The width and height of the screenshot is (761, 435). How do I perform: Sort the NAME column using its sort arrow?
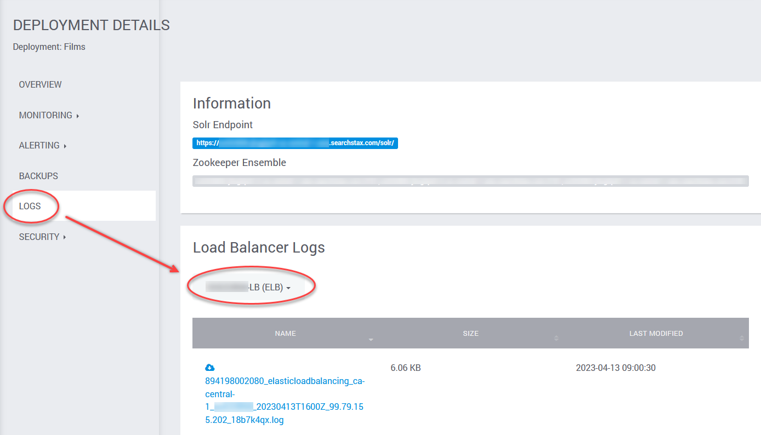point(371,340)
